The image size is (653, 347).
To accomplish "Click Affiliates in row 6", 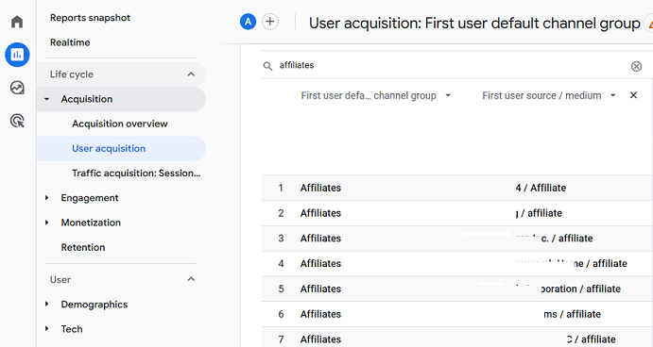I will coord(320,314).
